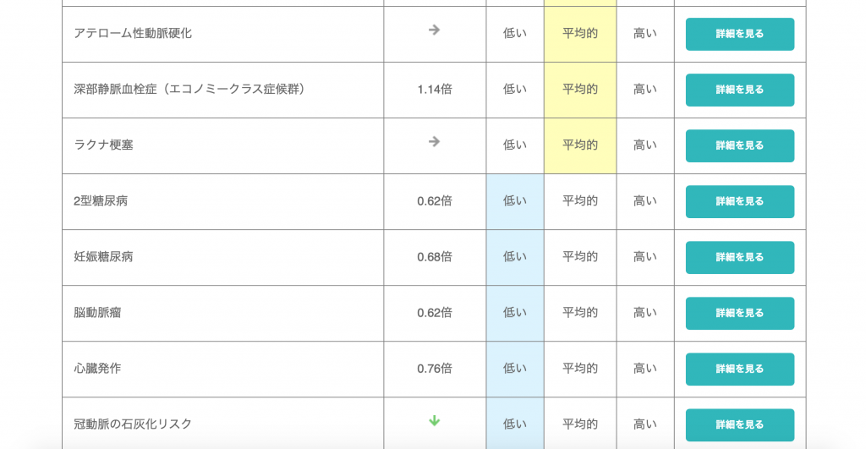Viewport: 866px width, 449px height.
Task: Click the green down arrow for 冠動脈の石灰化リスク
Action: pos(434,421)
